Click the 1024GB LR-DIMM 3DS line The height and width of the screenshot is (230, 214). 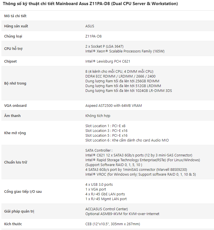[129, 91]
